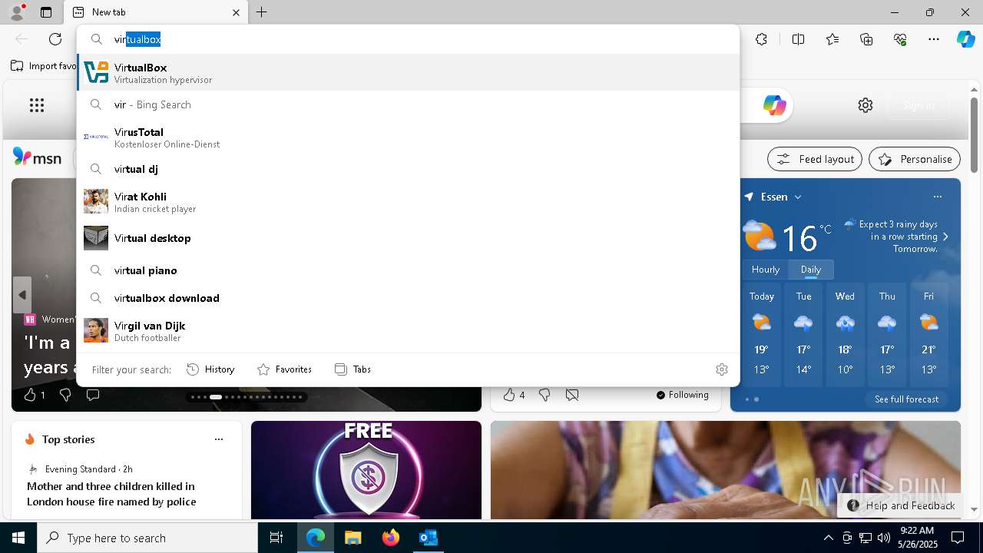The width and height of the screenshot is (983, 553).
Task: Choose 'virtual piano' search suggestion
Action: point(408,270)
